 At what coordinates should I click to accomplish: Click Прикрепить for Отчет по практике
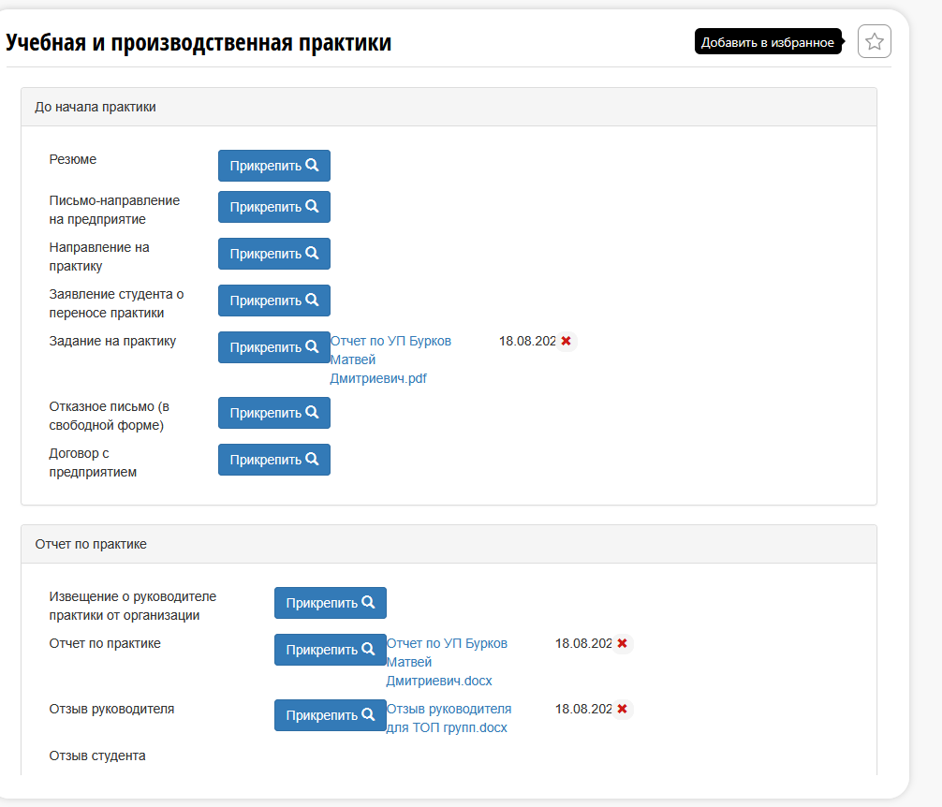tap(331, 650)
